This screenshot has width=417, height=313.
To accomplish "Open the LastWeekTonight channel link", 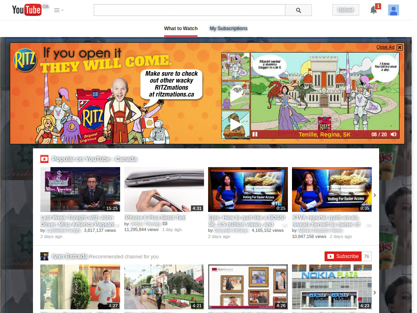I will (x=64, y=230).
